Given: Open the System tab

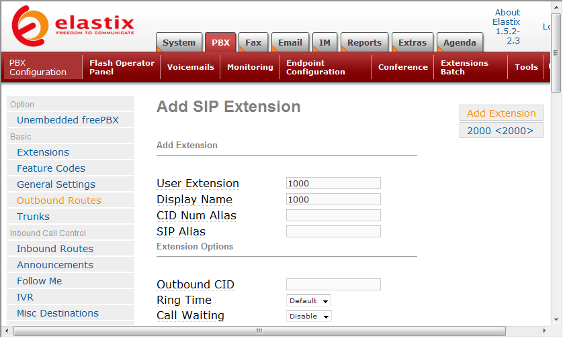Looking at the screenshot, I should point(179,42).
